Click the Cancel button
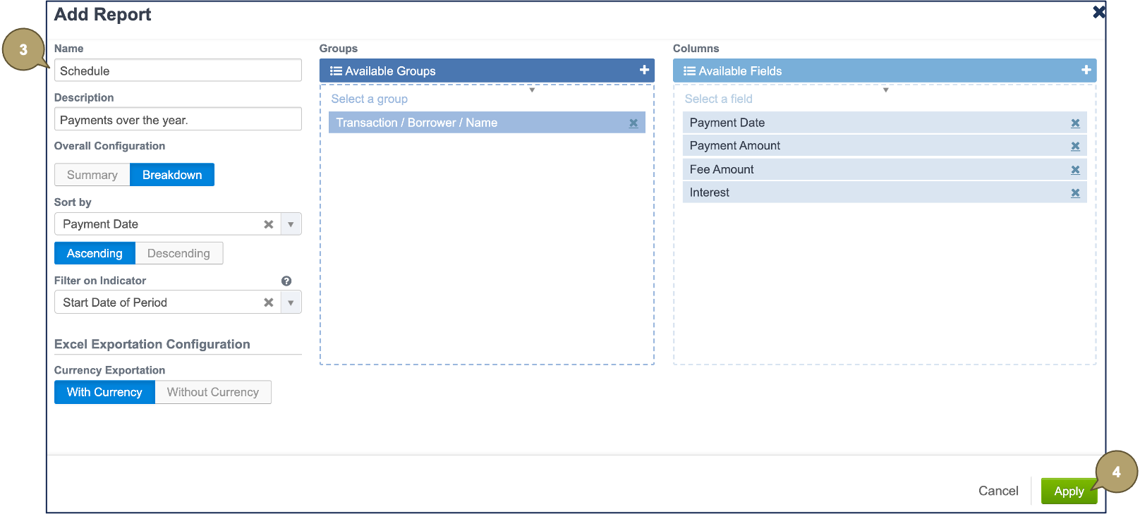Image resolution: width=1140 pixels, height=514 pixels. click(x=997, y=491)
